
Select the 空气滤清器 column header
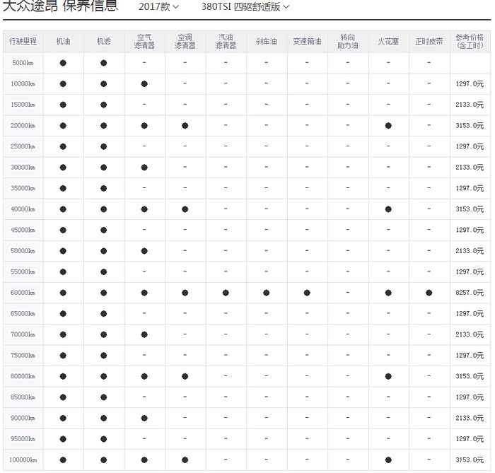click(x=144, y=41)
